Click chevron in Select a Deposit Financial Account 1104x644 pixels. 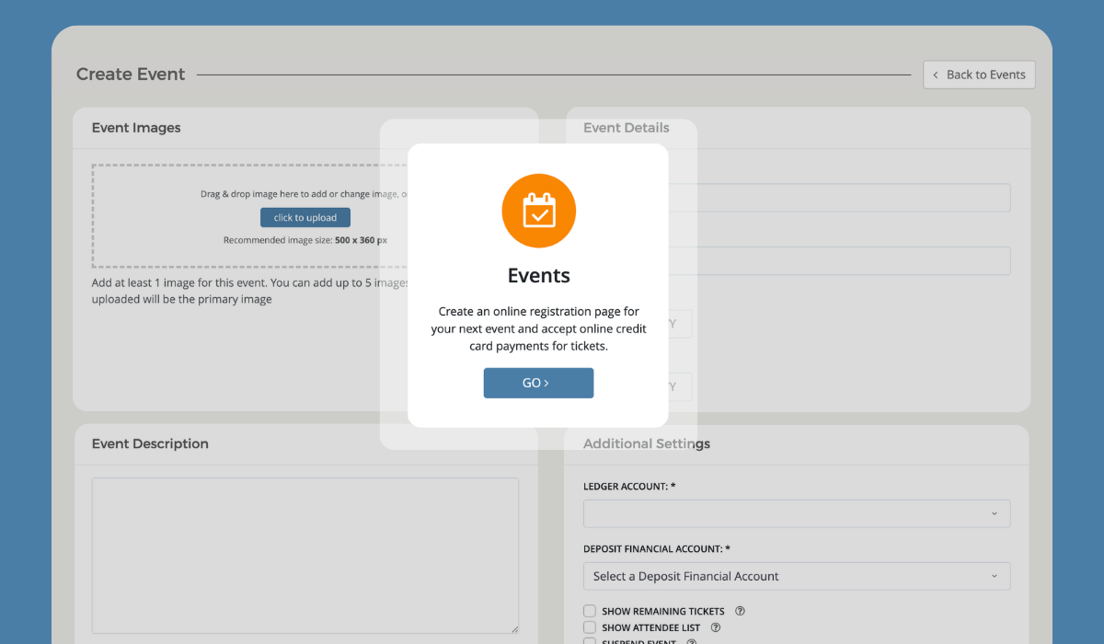pos(995,576)
